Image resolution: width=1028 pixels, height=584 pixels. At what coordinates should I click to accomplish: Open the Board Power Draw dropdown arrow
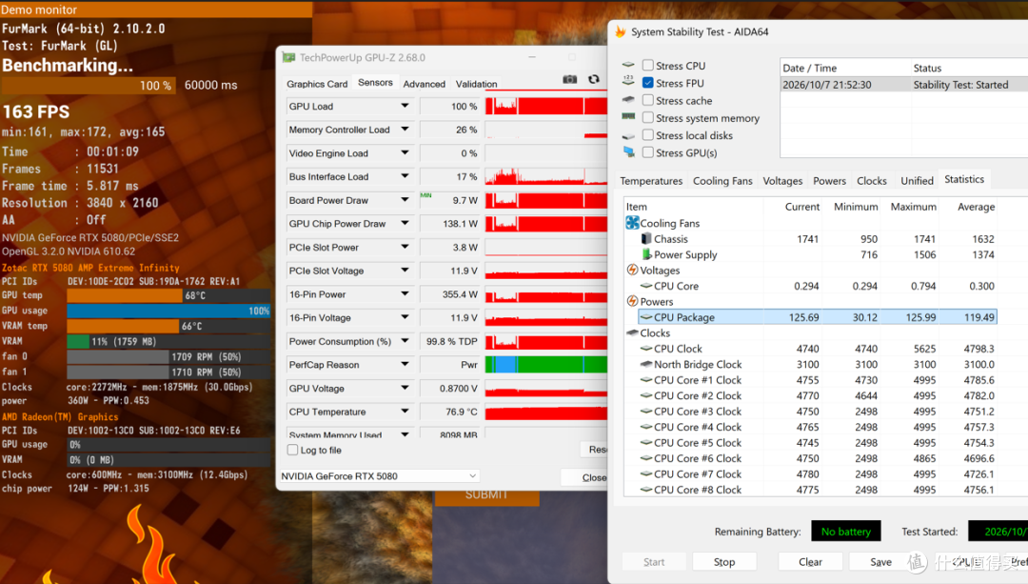[405, 200]
